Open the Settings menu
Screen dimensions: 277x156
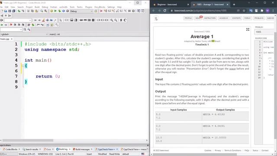click(x=111, y=7)
